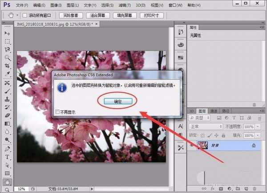Toggle lock position

(x=216, y=135)
